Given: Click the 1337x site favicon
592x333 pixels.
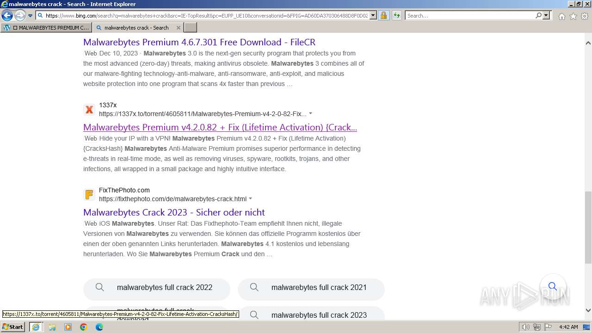Looking at the screenshot, I should [x=89, y=110].
